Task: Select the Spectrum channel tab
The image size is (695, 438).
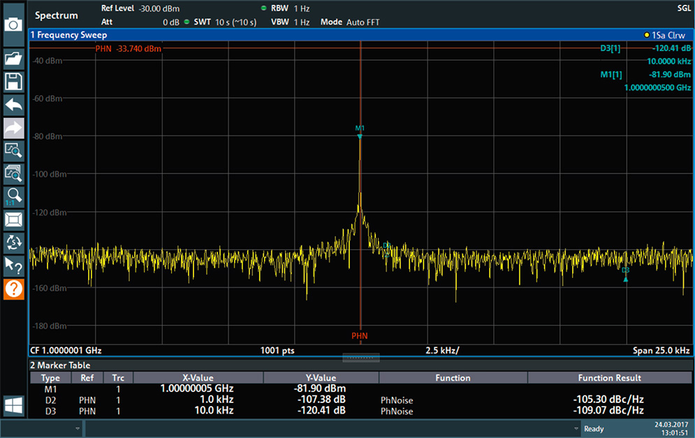Action: tap(57, 15)
